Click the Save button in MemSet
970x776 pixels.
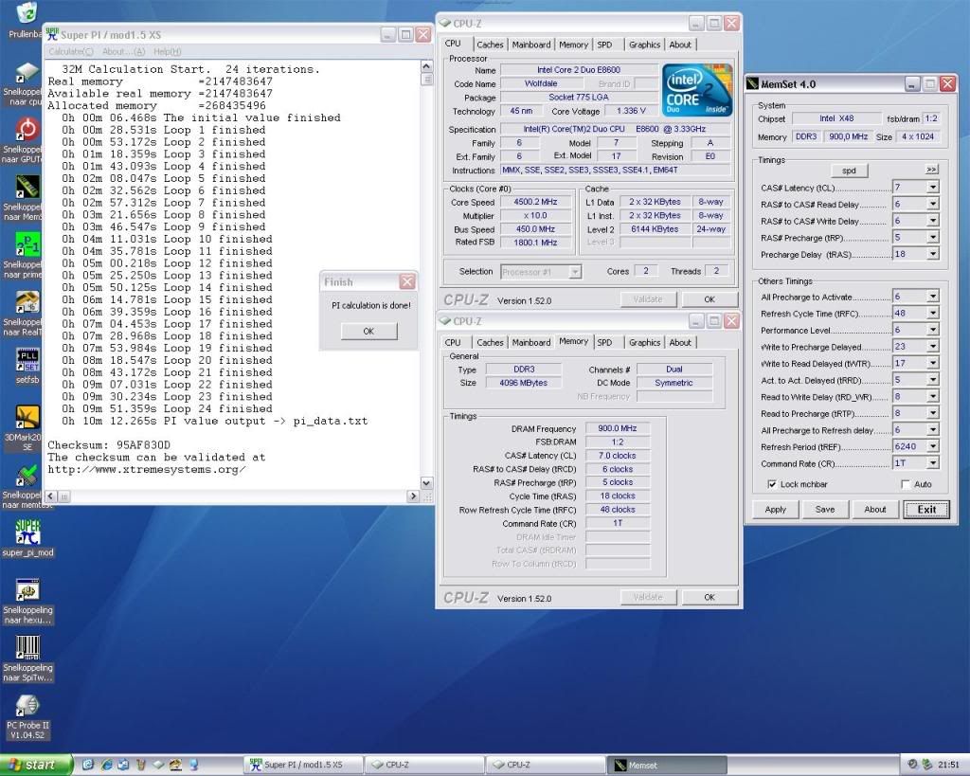tap(825, 510)
